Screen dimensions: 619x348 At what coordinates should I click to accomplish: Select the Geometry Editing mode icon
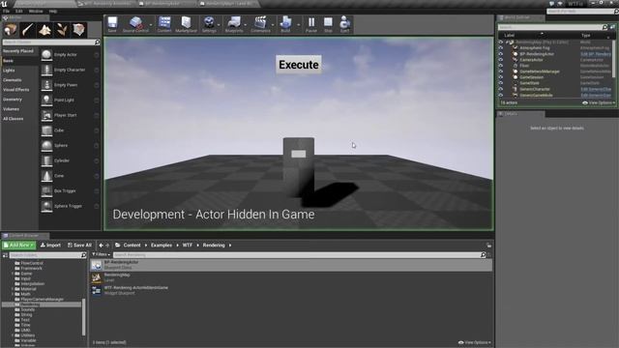tap(78, 30)
